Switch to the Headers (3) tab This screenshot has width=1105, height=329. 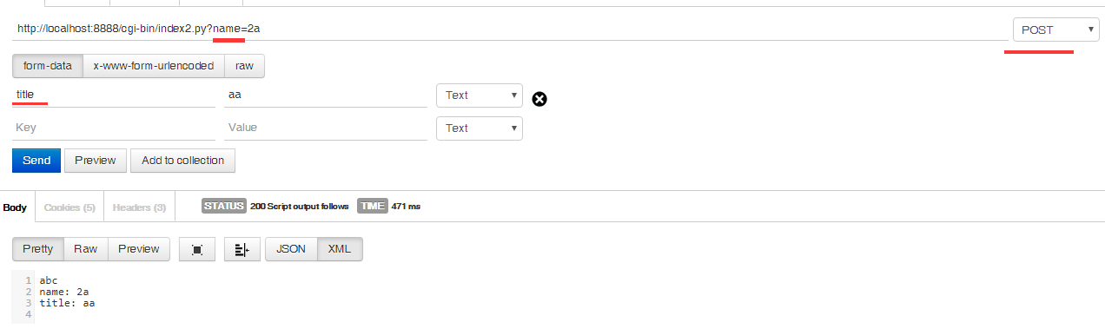(139, 207)
